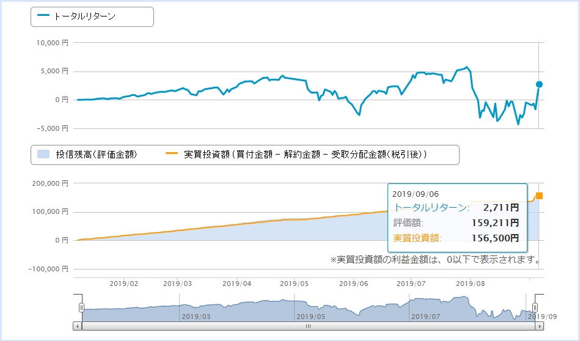The height and width of the screenshot is (341, 580).
Task: Click the -100,000 円 y-axis label
Action: click(48, 269)
